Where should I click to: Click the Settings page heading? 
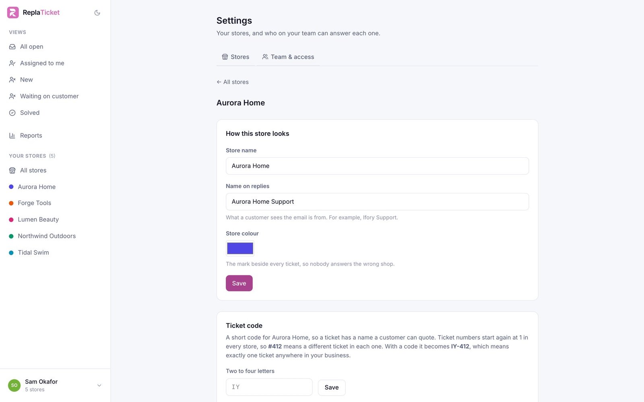[234, 21]
